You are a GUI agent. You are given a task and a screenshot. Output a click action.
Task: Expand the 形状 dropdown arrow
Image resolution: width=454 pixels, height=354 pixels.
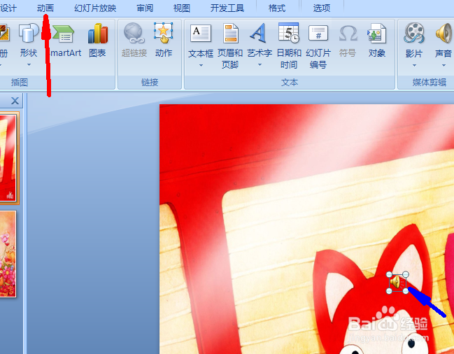tap(29, 65)
